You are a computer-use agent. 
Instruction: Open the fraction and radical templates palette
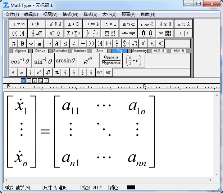tap(37, 34)
